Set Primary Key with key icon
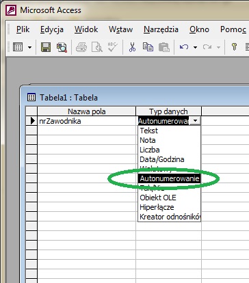This screenshot has height=283, width=249. 234,47
